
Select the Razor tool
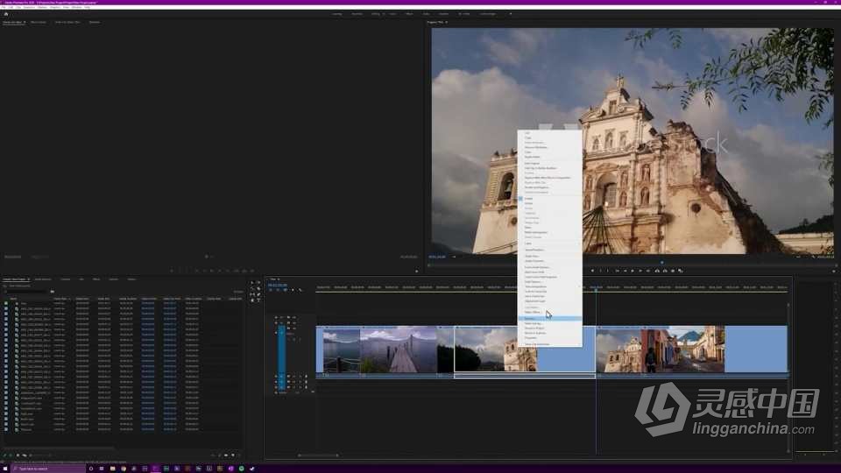click(x=258, y=288)
